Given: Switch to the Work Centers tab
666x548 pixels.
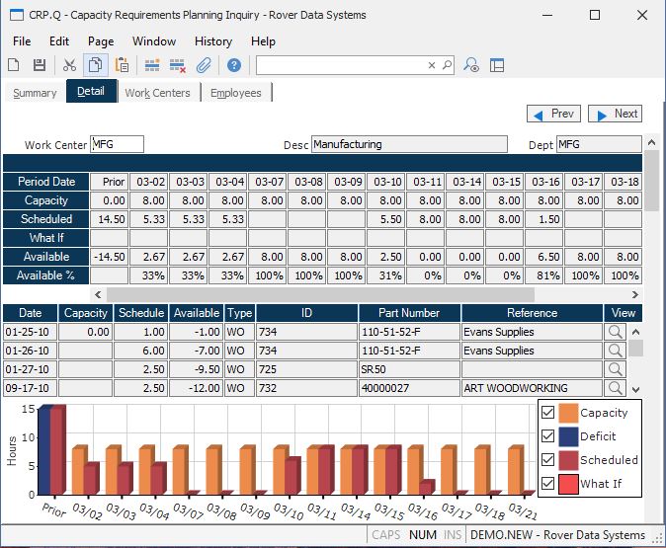Looking at the screenshot, I should point(157,93).
